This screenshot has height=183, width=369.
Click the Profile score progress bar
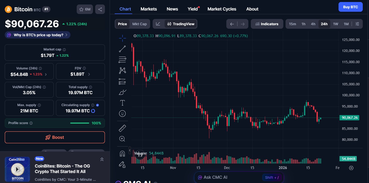pos(79,123)
